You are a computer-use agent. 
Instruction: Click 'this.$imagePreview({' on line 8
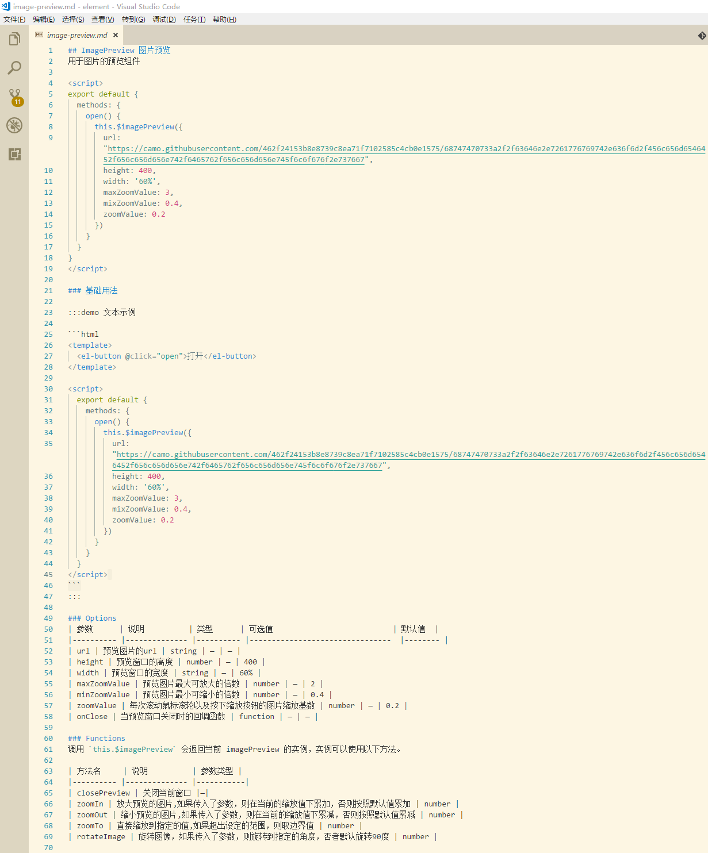click(x=139, y=127)
